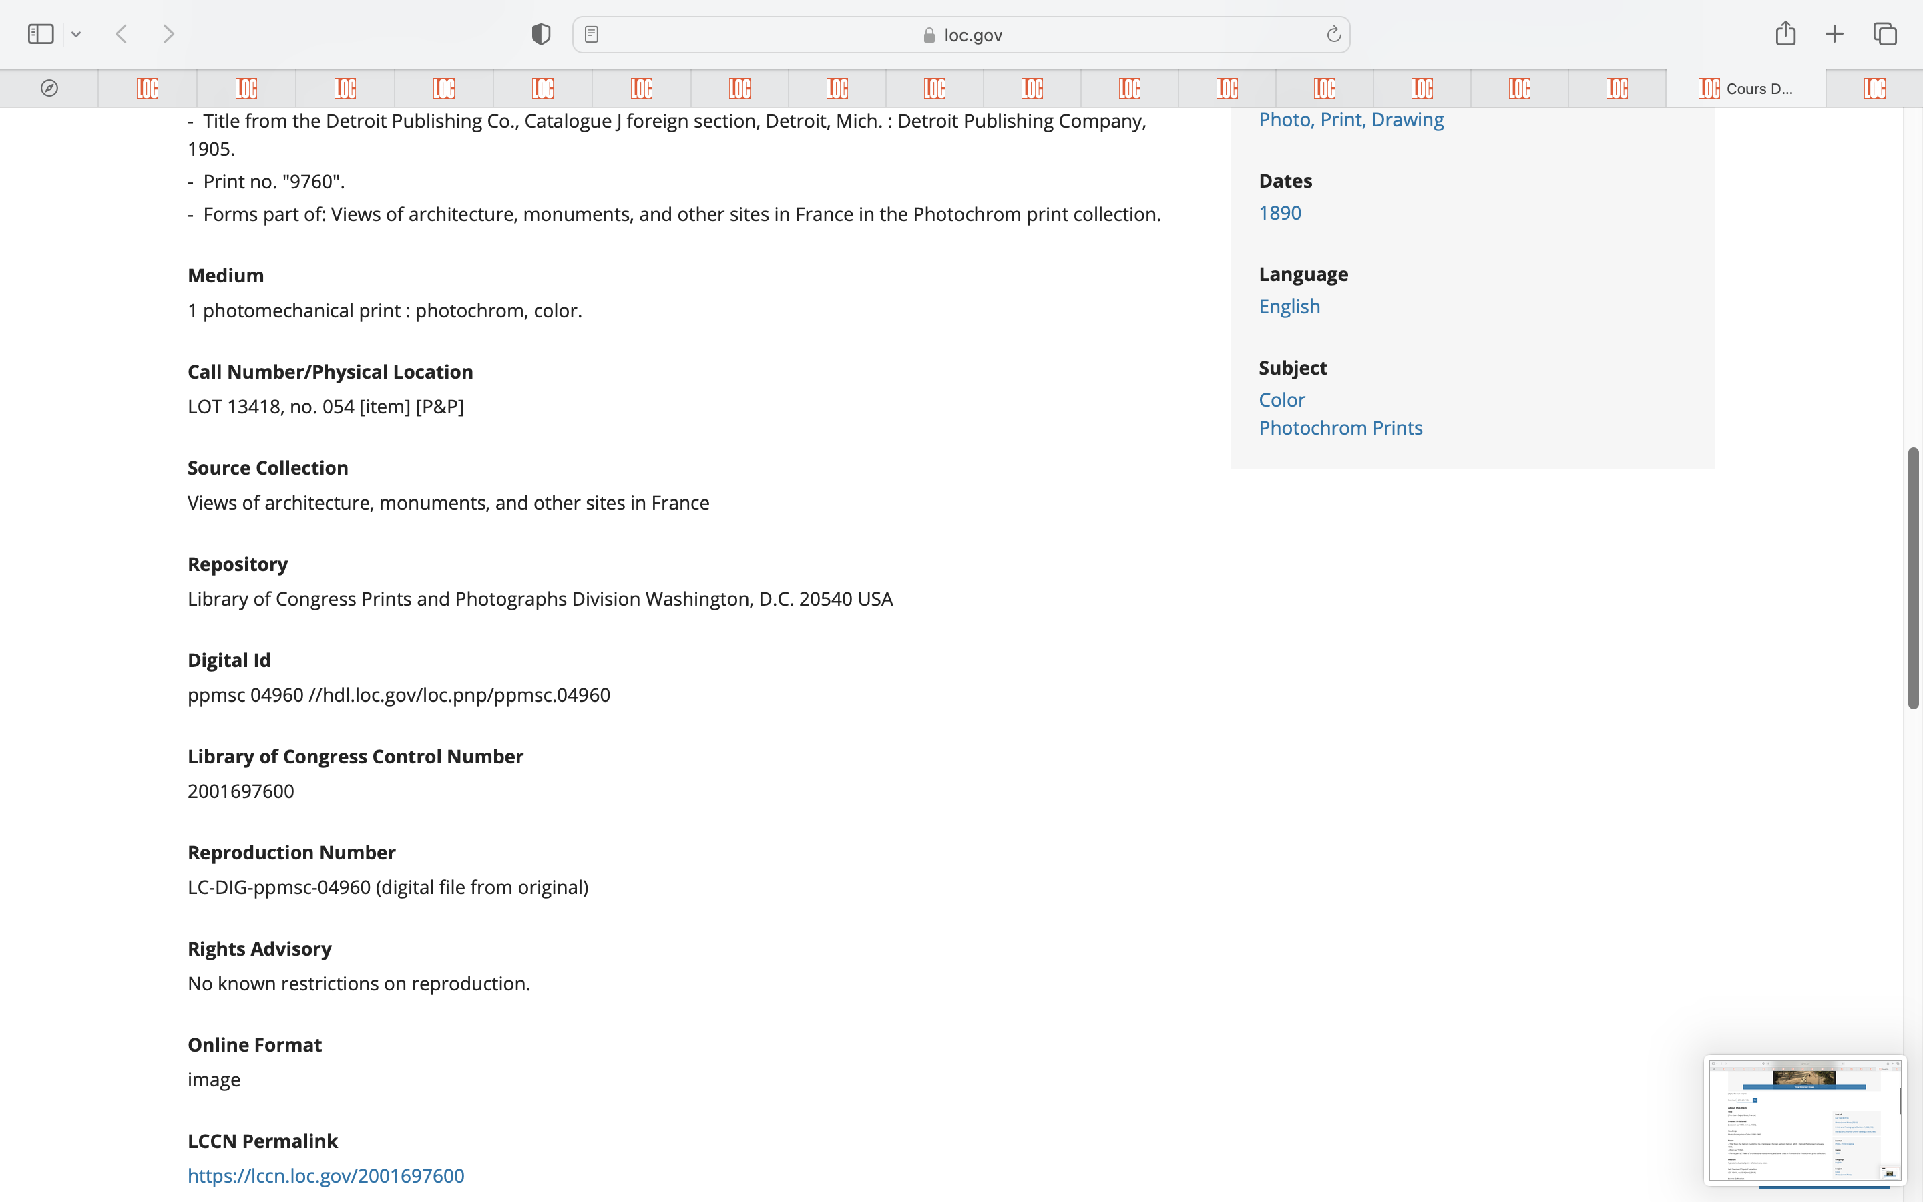Open the privacy shield report icon

[x=541, y=34]
